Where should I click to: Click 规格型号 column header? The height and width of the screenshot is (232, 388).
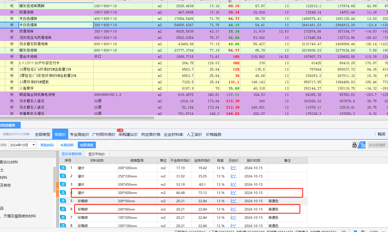137,160
